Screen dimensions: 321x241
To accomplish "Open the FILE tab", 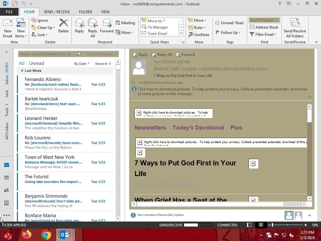I will point(9,12).
